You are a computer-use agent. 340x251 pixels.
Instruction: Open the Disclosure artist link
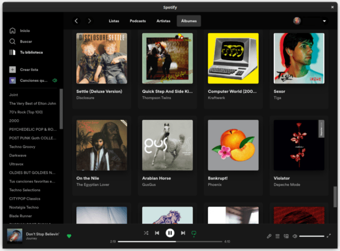pyautogui.click(x=85, y=98)
